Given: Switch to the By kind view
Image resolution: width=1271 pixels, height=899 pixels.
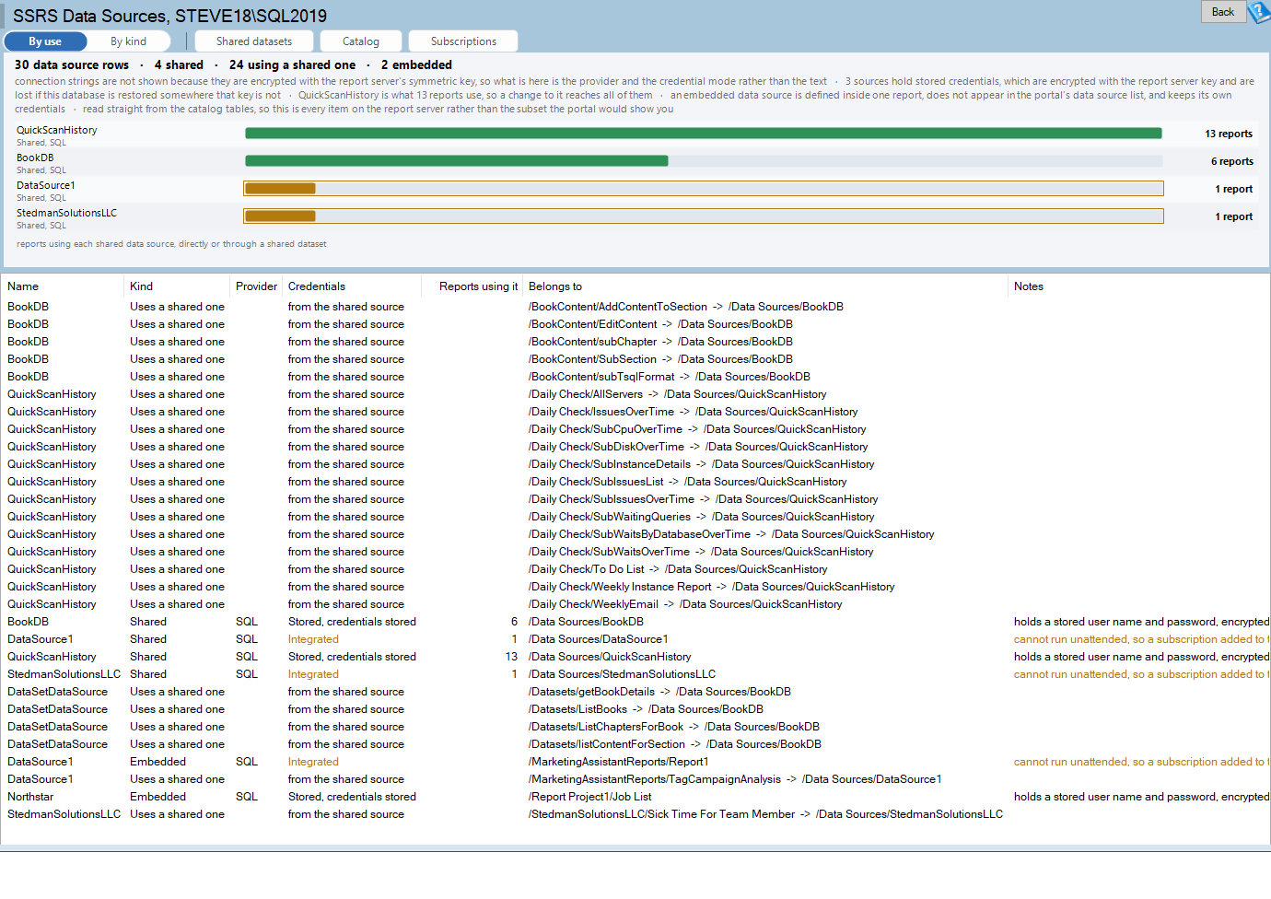Looking at the screenshot, I should 129,41.
